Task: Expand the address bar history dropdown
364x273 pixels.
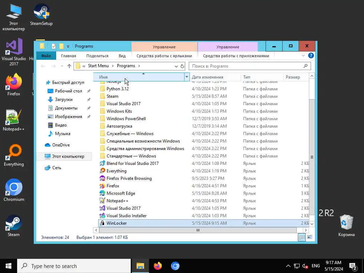Action: point(176,66)
